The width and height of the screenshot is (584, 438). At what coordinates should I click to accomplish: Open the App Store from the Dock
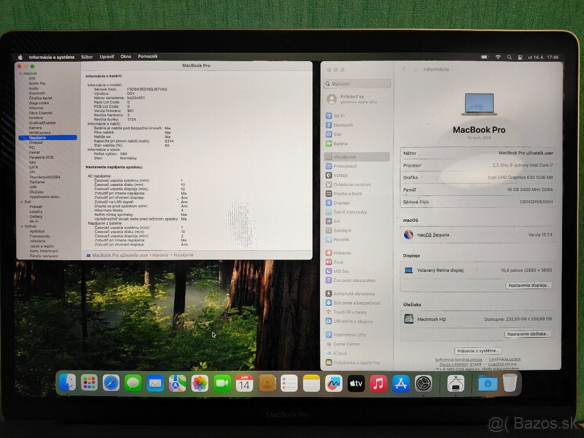(400, 383)
